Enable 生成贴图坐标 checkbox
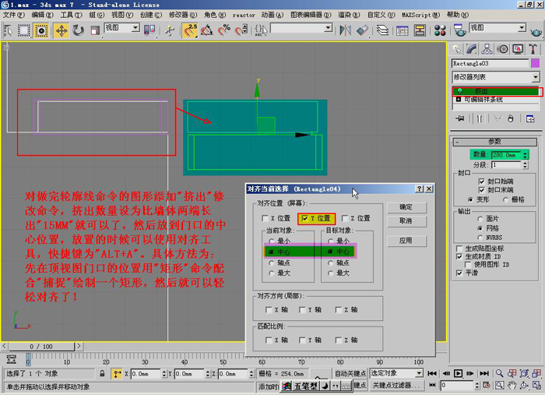This screenshot has width=545, height=395. coord(459,249)
